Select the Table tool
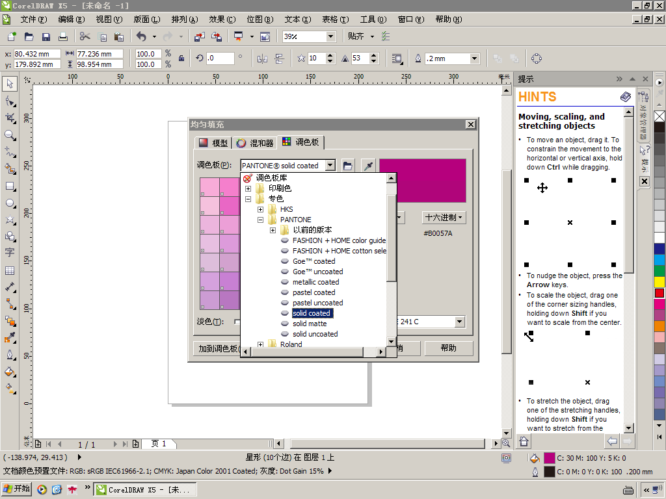The width and height of the screenshot is (666, 499). (10, 270)
